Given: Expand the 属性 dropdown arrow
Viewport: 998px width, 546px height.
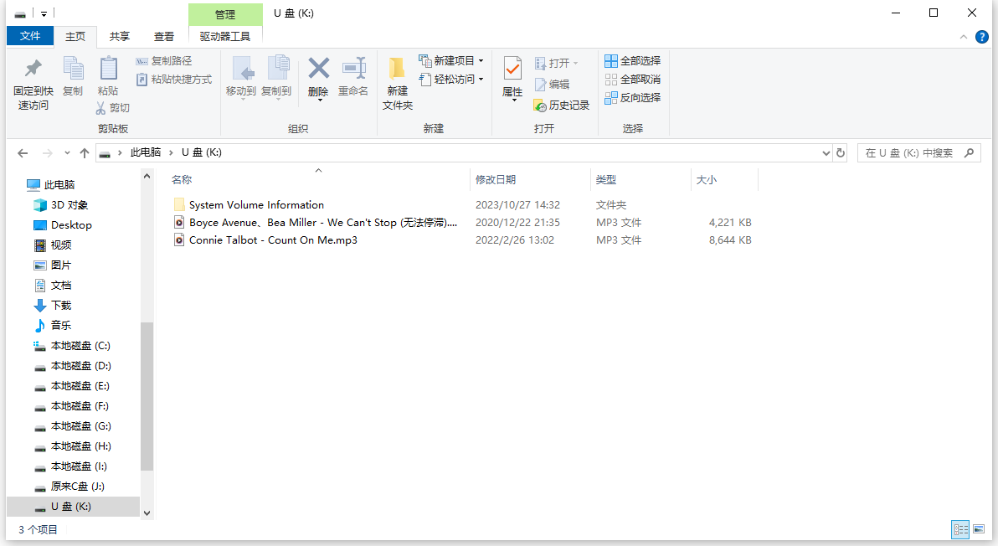Looking at the screenshot, I should point(513,100).
